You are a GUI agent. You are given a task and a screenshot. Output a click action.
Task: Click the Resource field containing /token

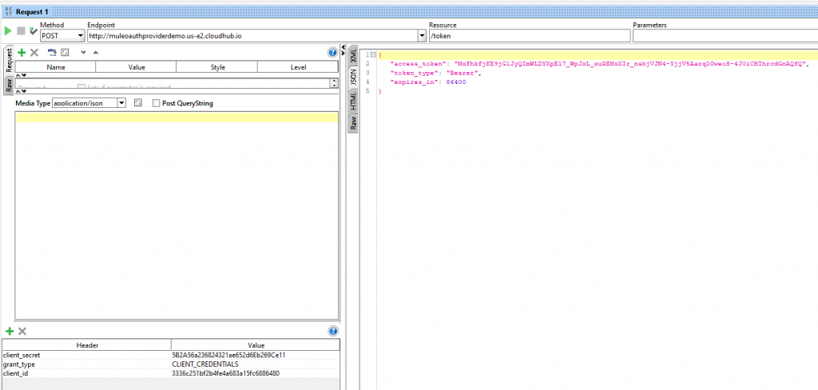[x=527, y=36]
